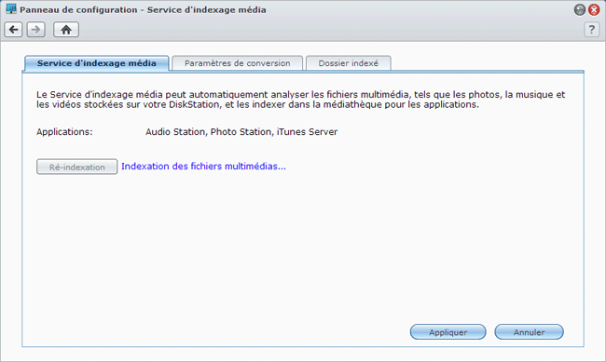
Task: Go back with the left arrow button
Action: [14, 30]
